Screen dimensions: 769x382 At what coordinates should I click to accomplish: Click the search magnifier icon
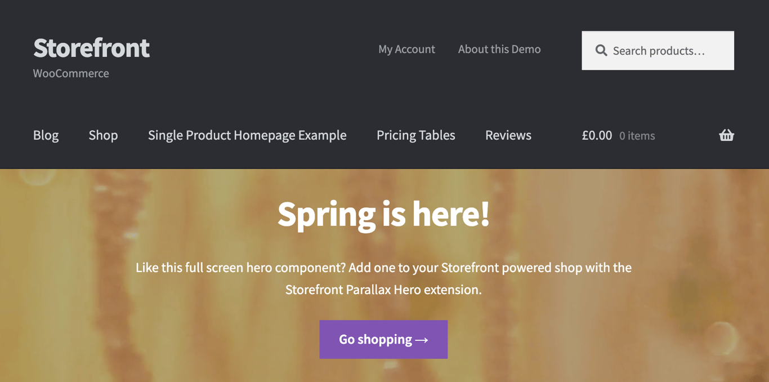tap(602, 50)
